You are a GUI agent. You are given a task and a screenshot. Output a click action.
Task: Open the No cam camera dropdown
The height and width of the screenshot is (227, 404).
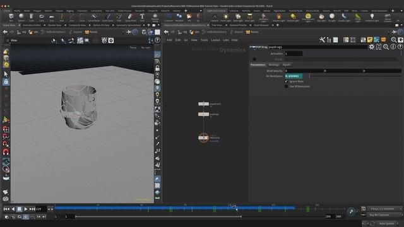(x=146, y=48)
